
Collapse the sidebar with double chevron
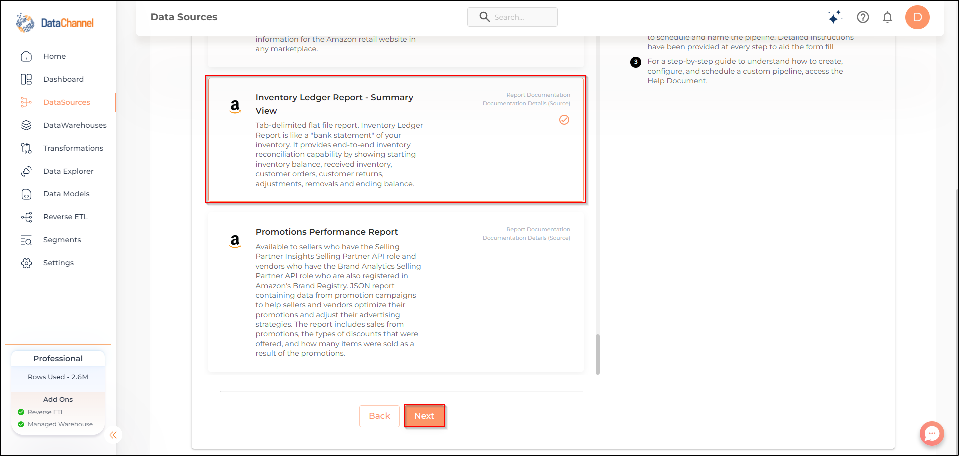(x=113, y=435)
